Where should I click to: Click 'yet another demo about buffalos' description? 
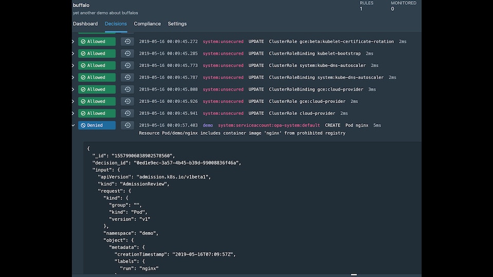(x=105, y=13)
